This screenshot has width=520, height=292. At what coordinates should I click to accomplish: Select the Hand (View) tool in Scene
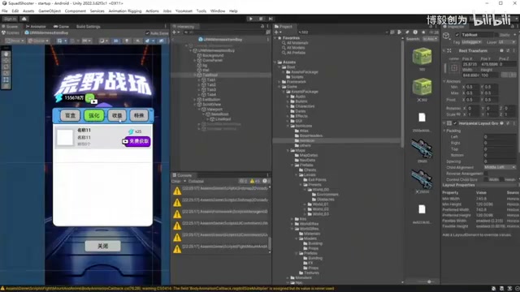tap(6, 54)
